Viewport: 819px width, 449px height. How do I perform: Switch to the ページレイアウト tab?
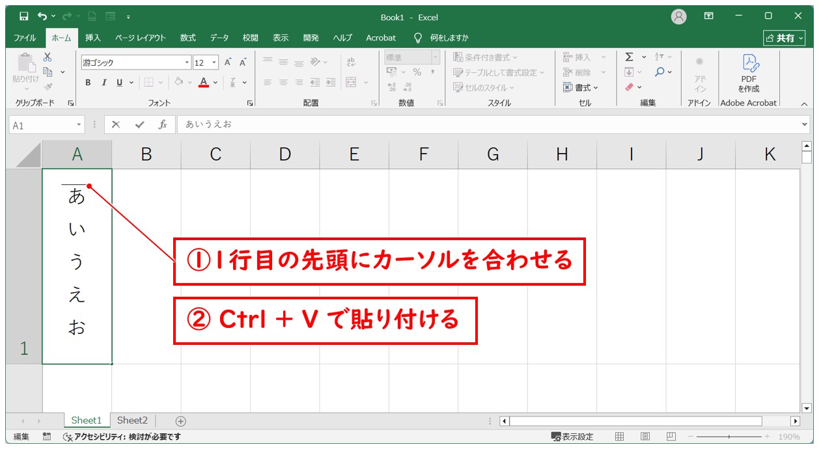tap(141, 38)
